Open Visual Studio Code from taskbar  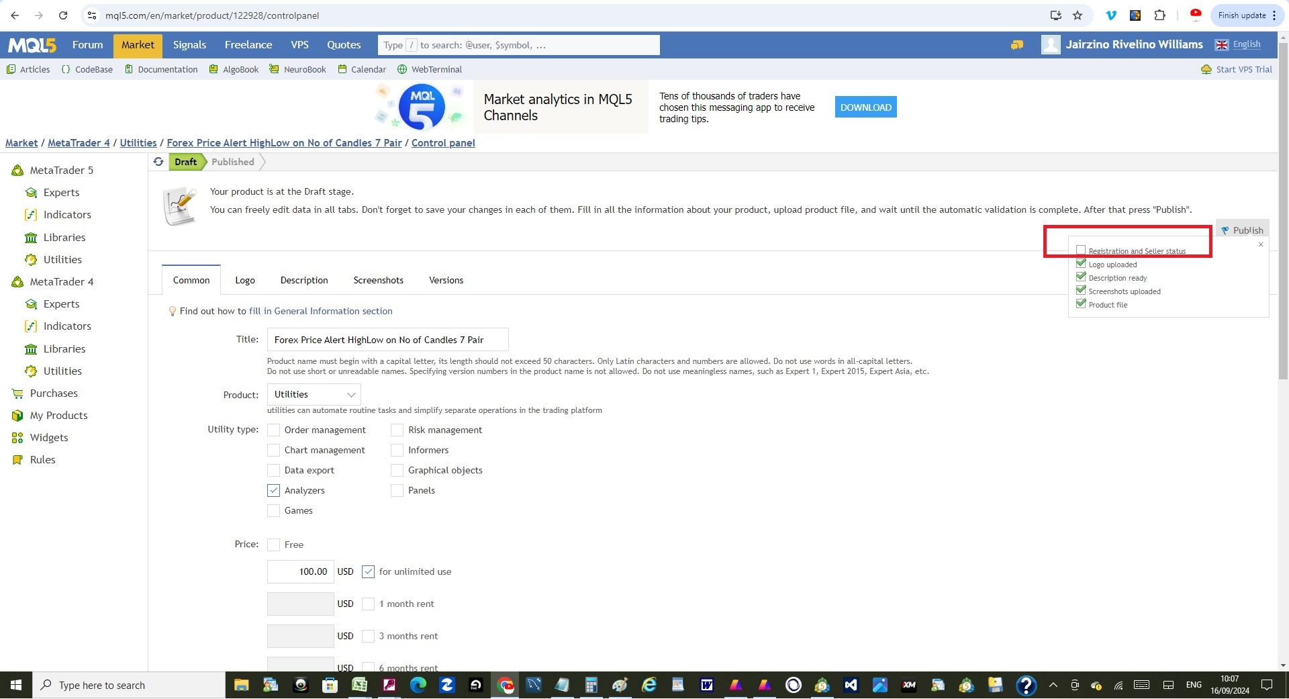[851, 685]
